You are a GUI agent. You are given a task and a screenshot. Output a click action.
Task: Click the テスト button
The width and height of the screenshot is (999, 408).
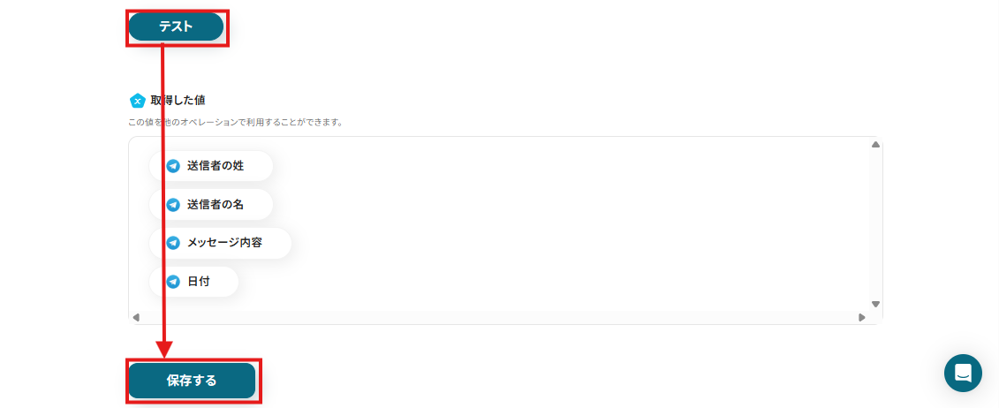(176, 26)
